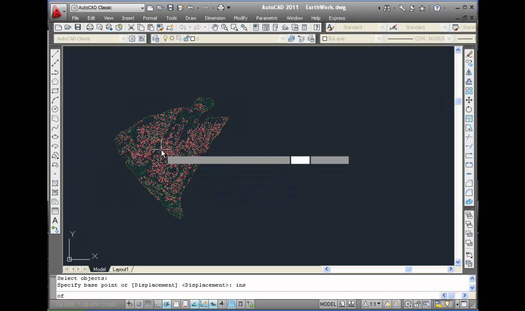Open Layer Properties Manager icon

[156, 39]
